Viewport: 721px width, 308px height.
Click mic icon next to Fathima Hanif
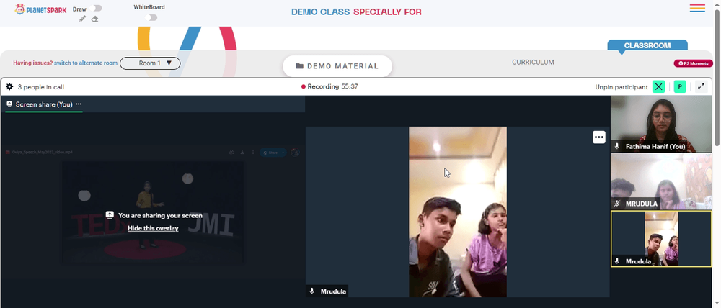coord(617,146)
